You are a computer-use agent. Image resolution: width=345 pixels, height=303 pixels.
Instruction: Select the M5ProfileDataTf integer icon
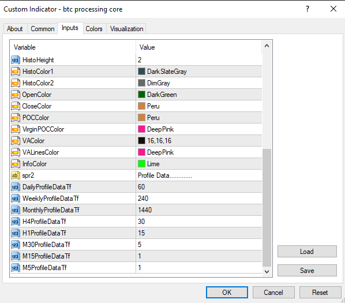pyautogui.click(x=16, y=268)
